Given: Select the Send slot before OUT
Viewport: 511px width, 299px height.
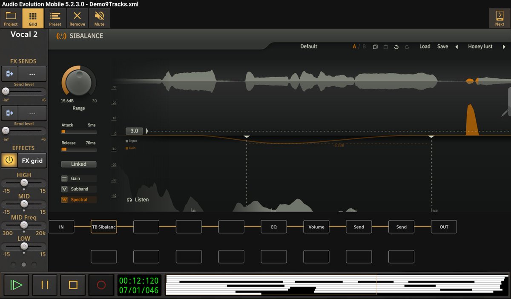Looking at the screenshot, I should tap(402, 227).
